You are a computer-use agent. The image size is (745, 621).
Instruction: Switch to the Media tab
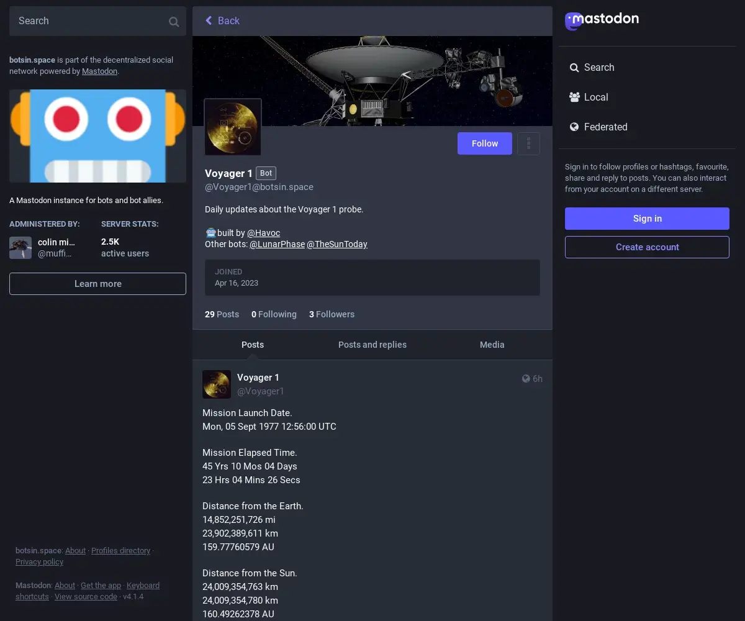tap(492, 345)
